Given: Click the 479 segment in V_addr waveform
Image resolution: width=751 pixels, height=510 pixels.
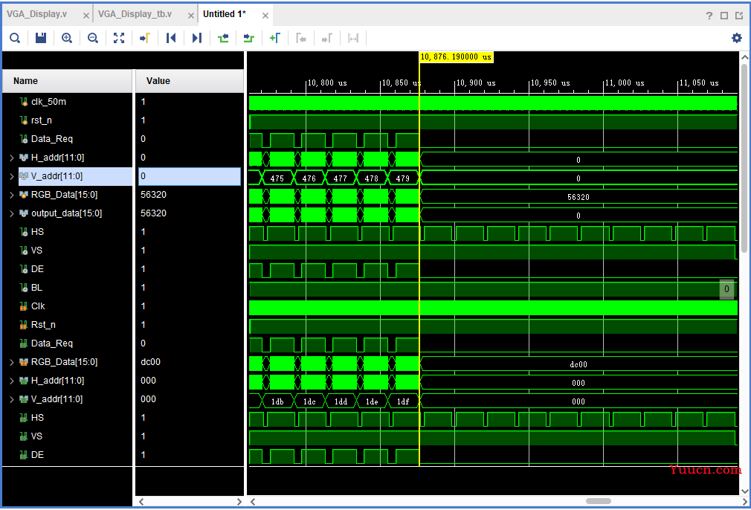Looking at the screenshot, I should 402,178.
